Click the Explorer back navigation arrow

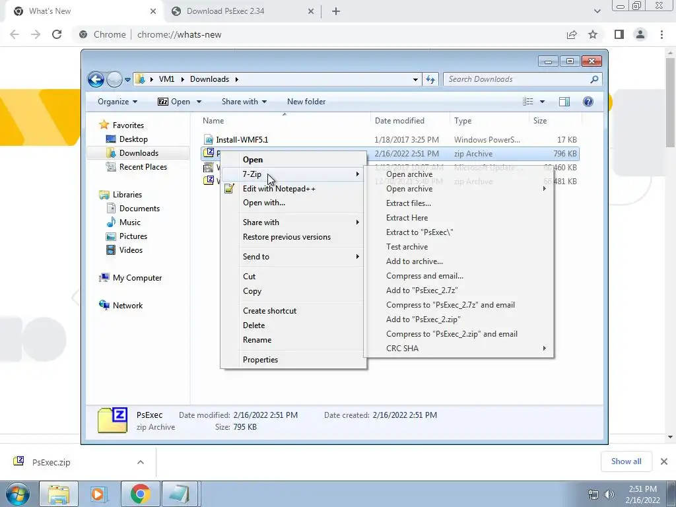(x=96, y=79)
